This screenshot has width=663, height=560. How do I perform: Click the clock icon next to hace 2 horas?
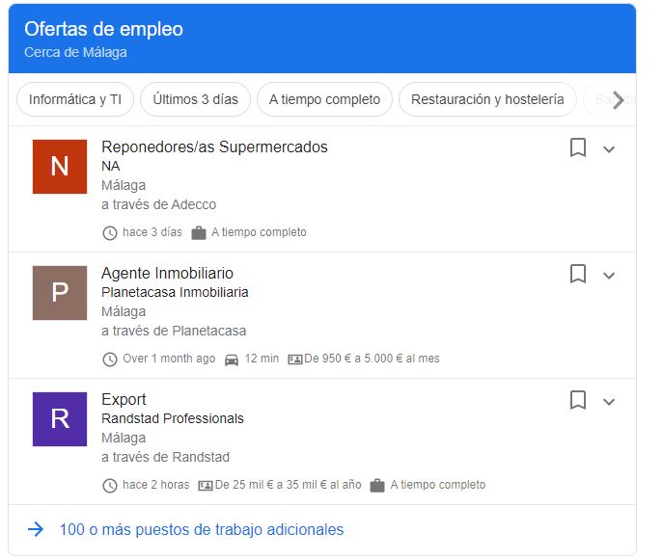point(110,485)
